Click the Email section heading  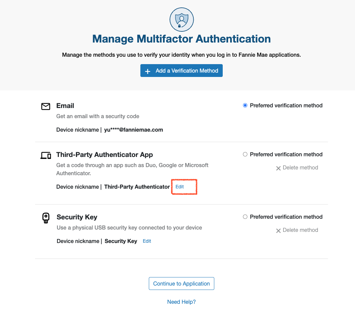pyautogui.click(x=65, y=106)
